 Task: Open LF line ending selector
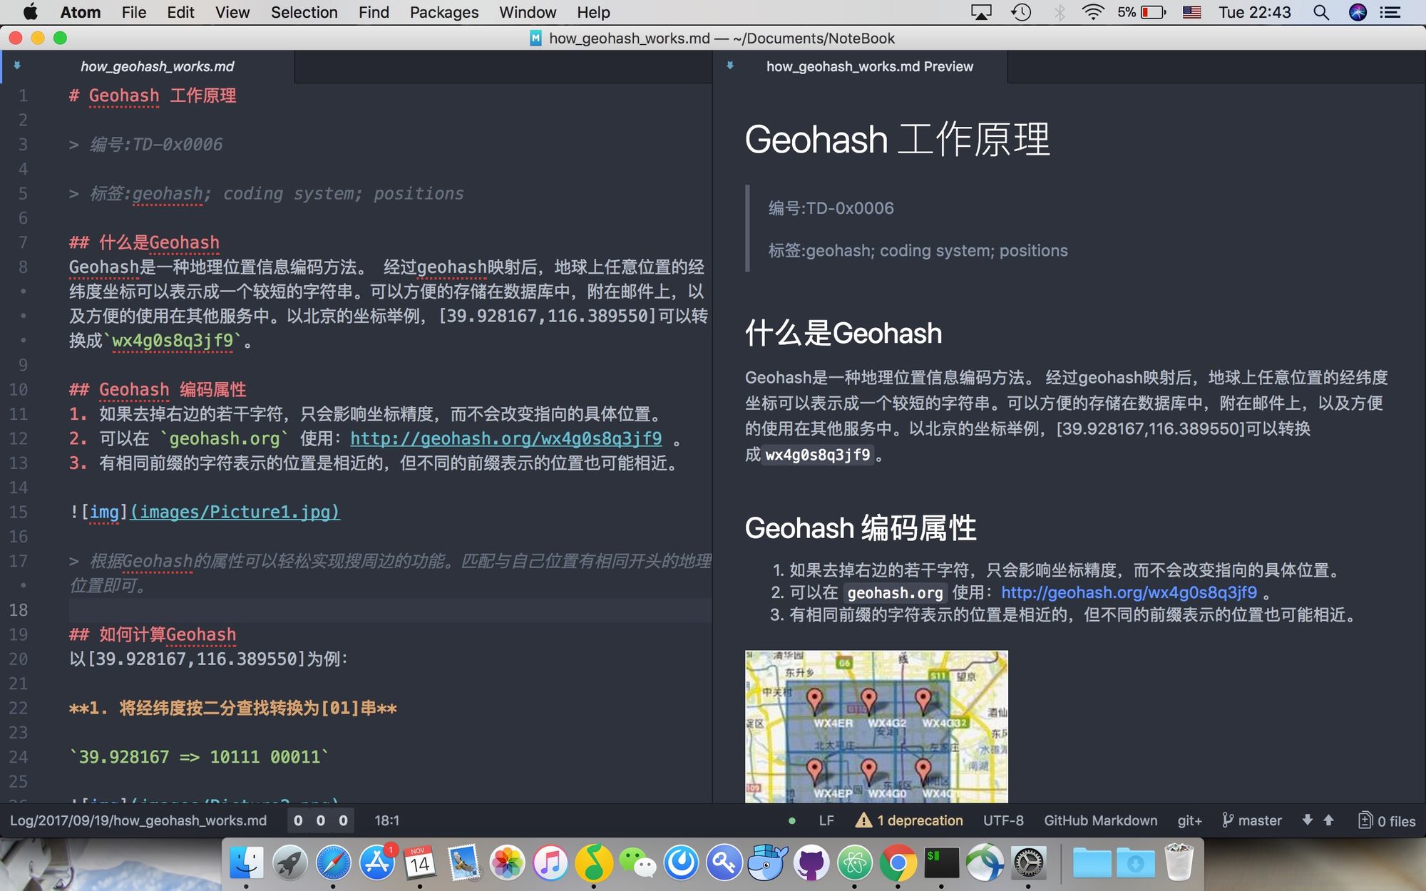tap(826, 821)
